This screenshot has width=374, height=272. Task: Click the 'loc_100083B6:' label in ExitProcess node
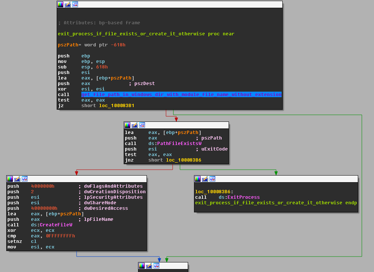(214, 192)
